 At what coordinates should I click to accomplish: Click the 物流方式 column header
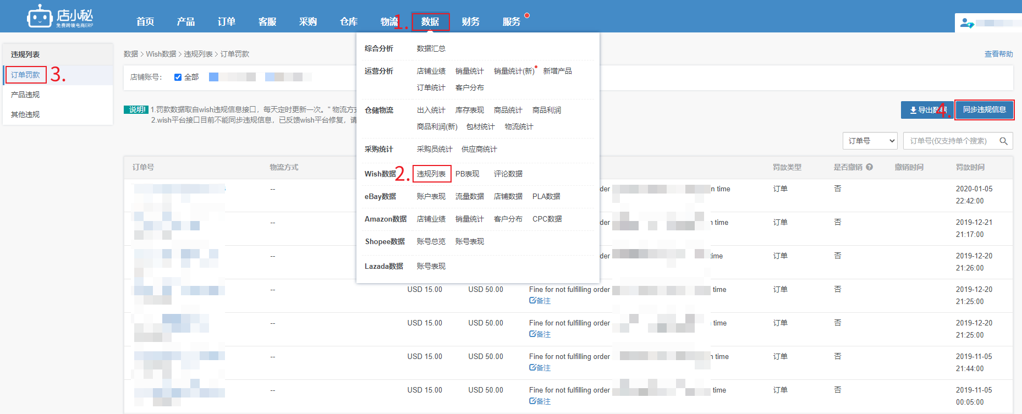(x=284, y=167)
